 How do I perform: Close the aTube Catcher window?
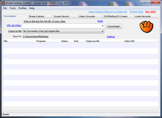[x=156, y=2]
